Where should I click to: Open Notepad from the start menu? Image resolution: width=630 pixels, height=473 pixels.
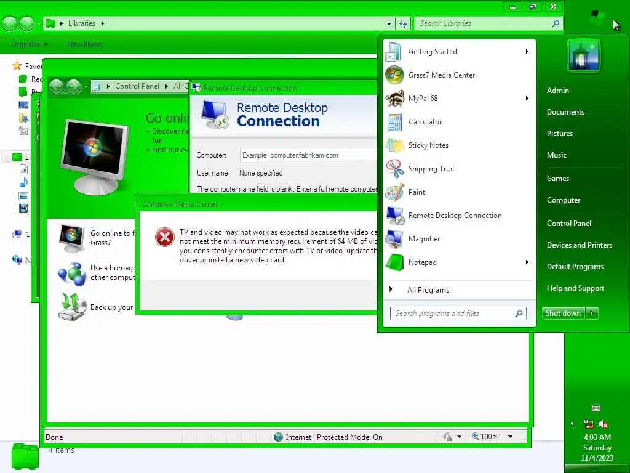(459, 262)
